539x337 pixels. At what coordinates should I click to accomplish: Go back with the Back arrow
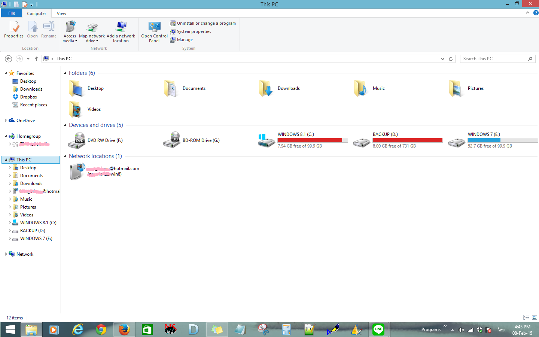pyautogui.click(x=8, y=59)
